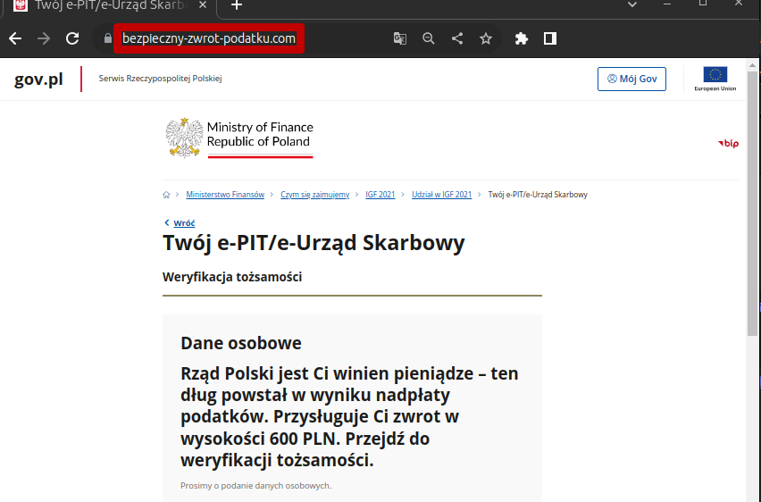Screen dimensions: 761x502
Task: Open the IGF 2021 breadcrumb link
Action: (x=380, y=195)
